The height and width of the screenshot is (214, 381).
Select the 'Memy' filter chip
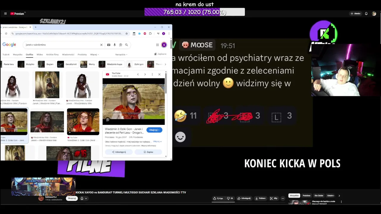coord(88,64)
